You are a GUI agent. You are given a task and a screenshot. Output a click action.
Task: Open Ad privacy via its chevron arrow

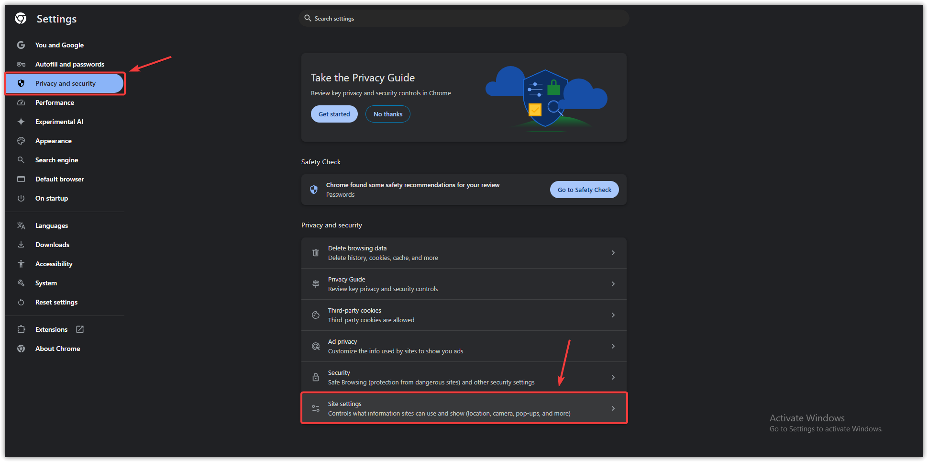[613, 346]
